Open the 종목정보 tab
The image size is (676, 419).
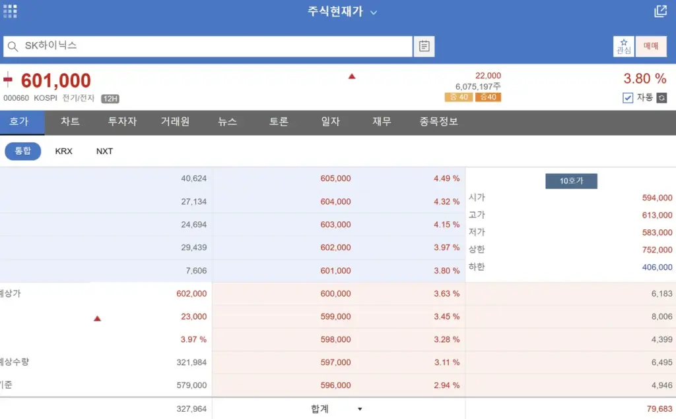(x=438, y=122)
